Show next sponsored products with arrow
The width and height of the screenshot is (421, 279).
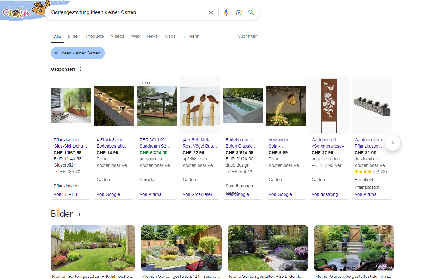coord(393,143)
